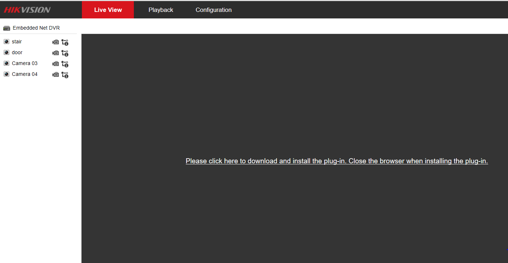The height and width of the screenshot is (263, 508).
Task: Start recording for Camera 04
Action: (x=56, y=74)
